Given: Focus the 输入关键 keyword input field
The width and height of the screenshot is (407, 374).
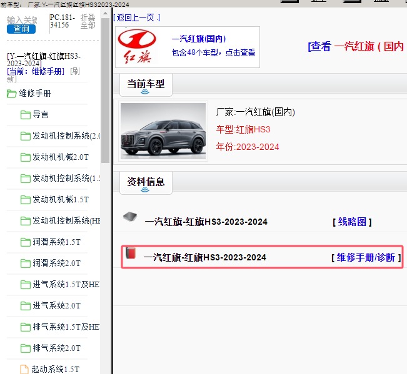Looking at the screenshot, I should pos(22,20).
